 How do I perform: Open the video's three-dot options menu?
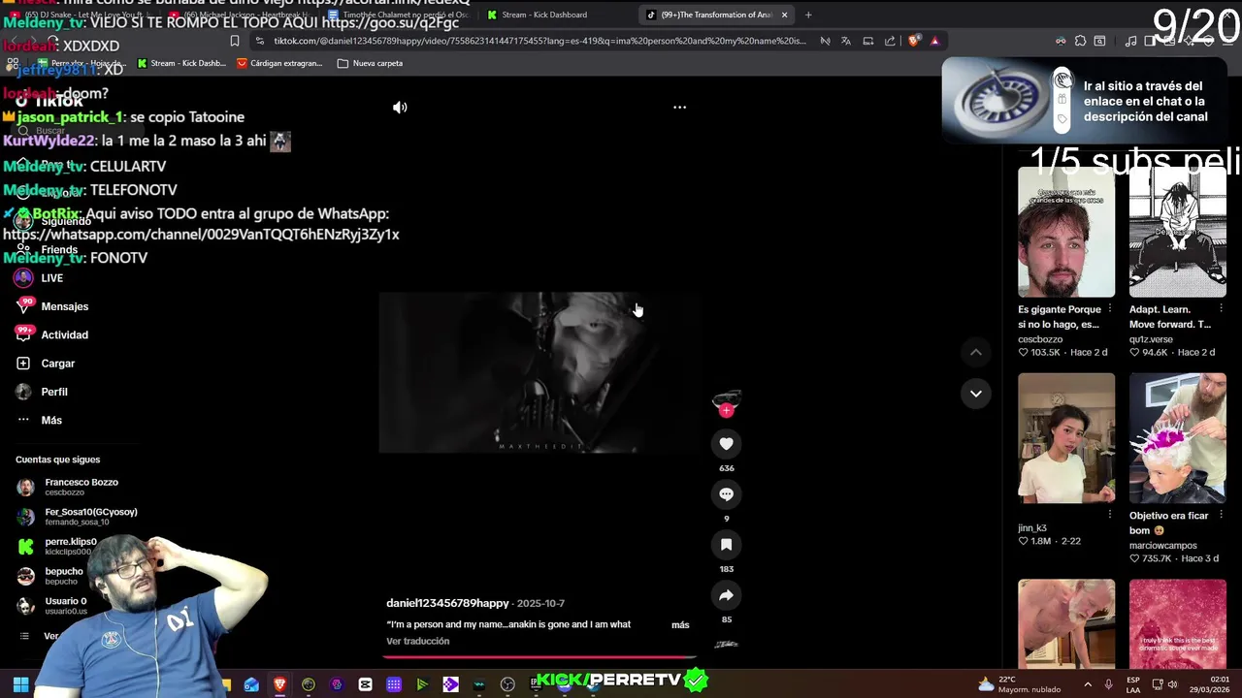[x=679, y=108]
